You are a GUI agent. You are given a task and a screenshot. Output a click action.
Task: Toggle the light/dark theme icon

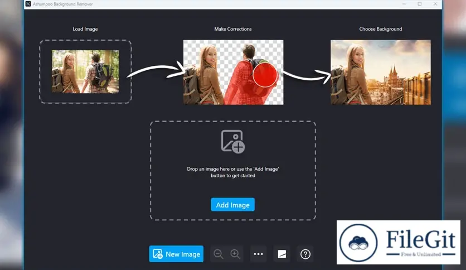pos(281,254)
